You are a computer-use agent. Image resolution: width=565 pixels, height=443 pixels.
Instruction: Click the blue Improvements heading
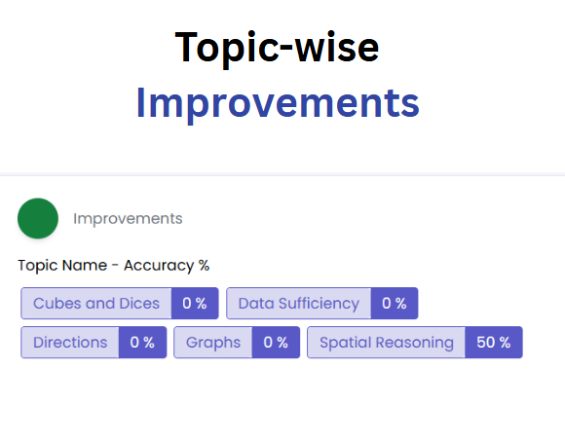coord(278,103)
